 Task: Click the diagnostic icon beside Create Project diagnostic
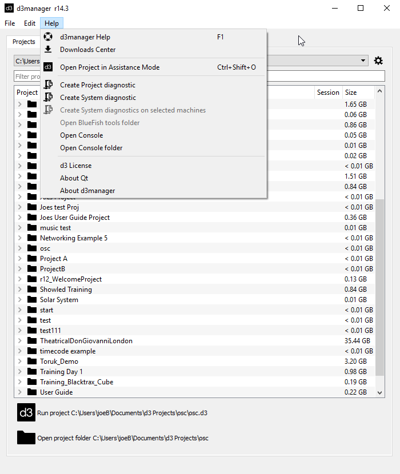(x=48, y=85)
